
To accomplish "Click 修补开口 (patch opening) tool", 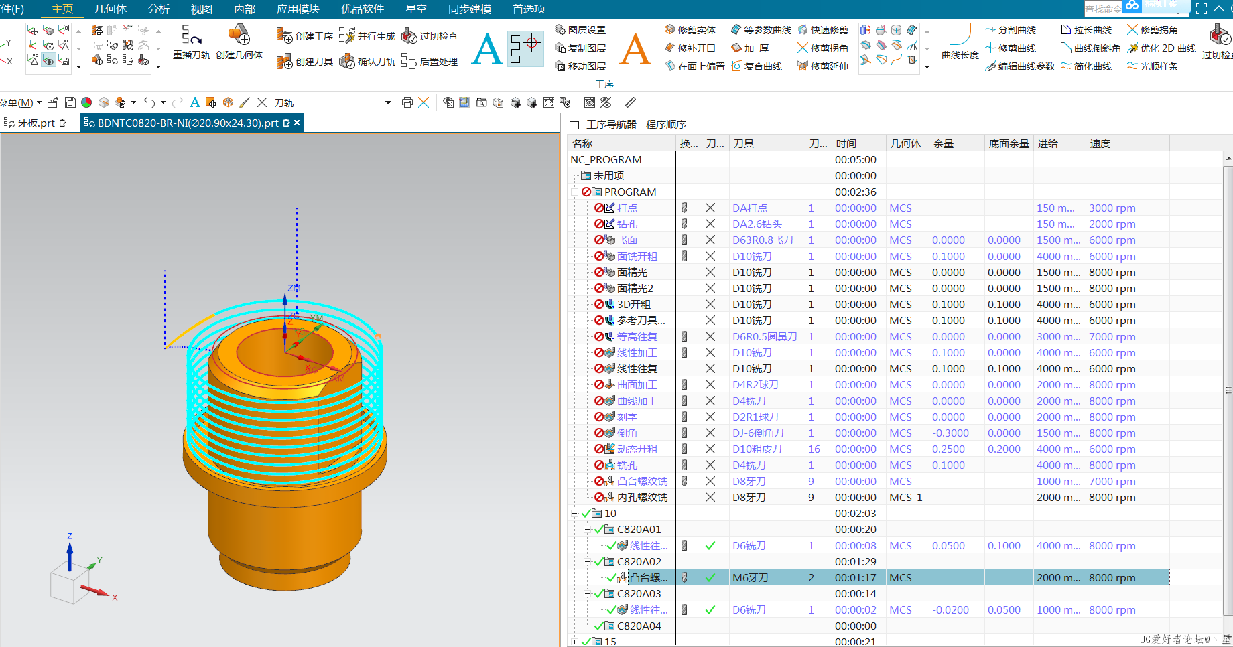I will pos(690,48).
